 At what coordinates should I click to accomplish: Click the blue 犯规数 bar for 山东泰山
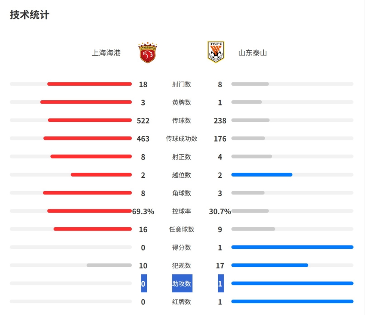coord(270,265)
